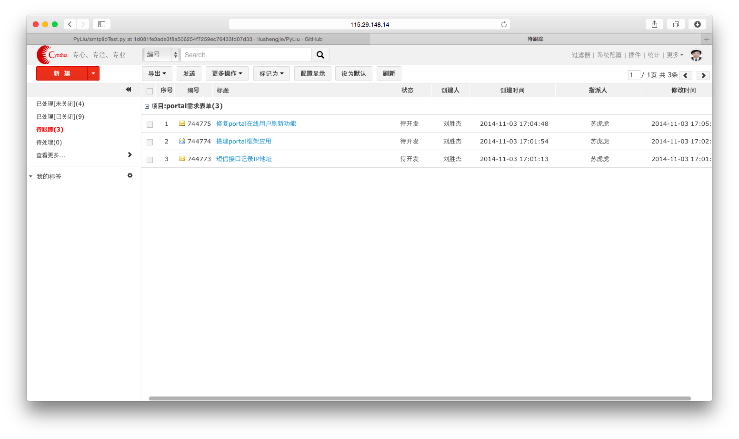Switch to the PyLiu GitHub tab

click(x=198, y=39)
